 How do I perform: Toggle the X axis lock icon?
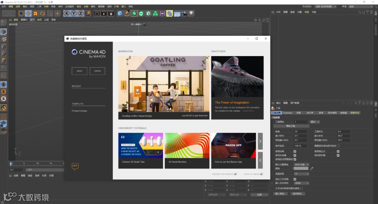[66, 13]
